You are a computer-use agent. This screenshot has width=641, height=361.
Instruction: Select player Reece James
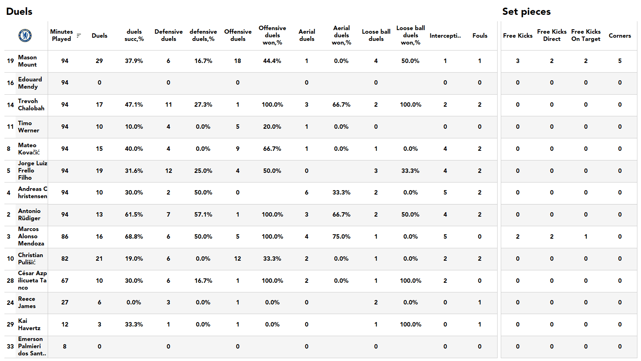[27, 302]
